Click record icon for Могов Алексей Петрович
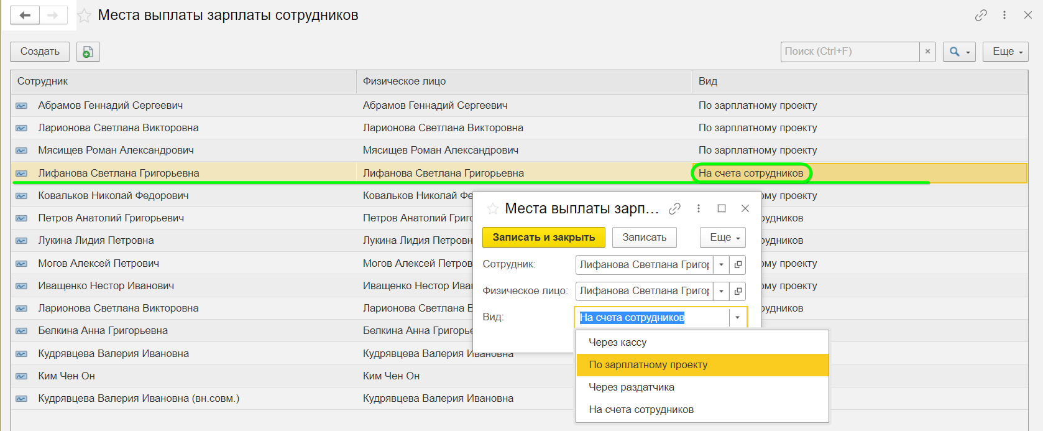This screenshot has height=431, width=1043. (22, 264)
